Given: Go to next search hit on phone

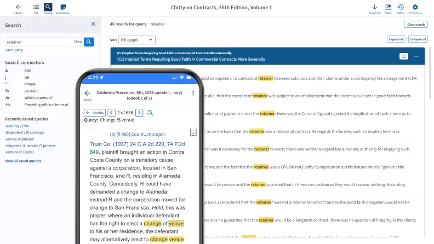Looking at the screenshot, I should (x=139, y=113).
